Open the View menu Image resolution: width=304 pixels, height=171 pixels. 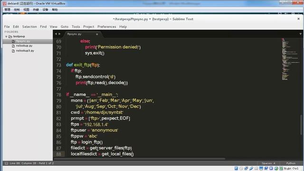[54, 27]
